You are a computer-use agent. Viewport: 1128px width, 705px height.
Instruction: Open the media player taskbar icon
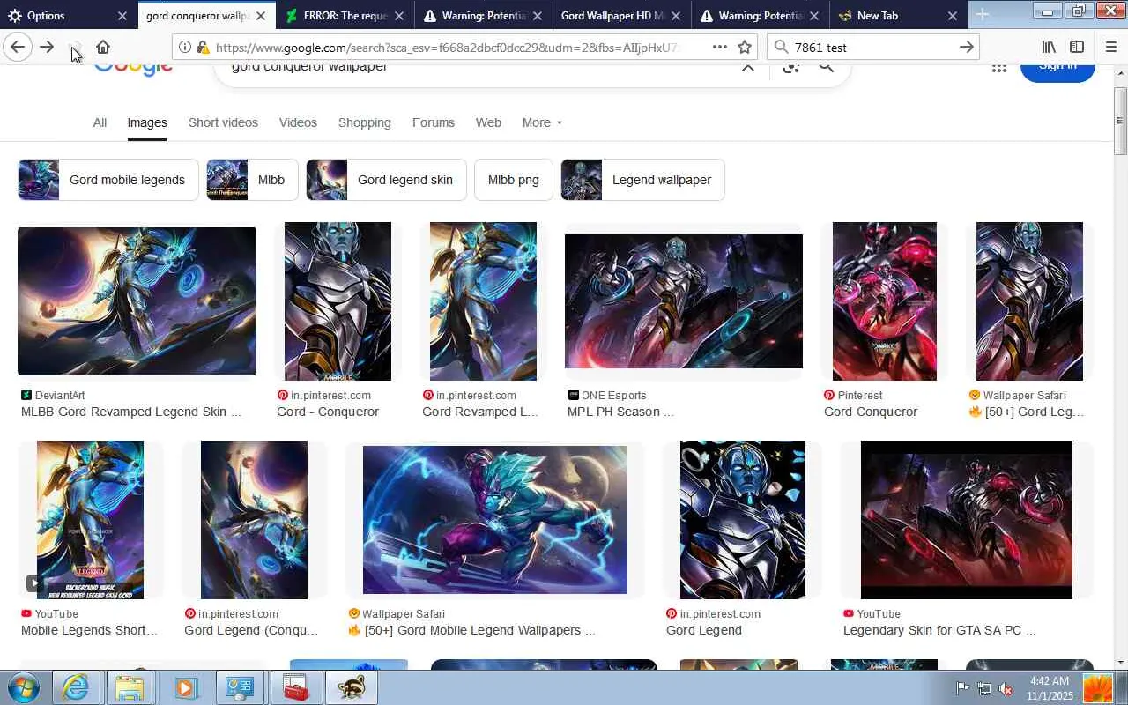[x=184, y=687]
